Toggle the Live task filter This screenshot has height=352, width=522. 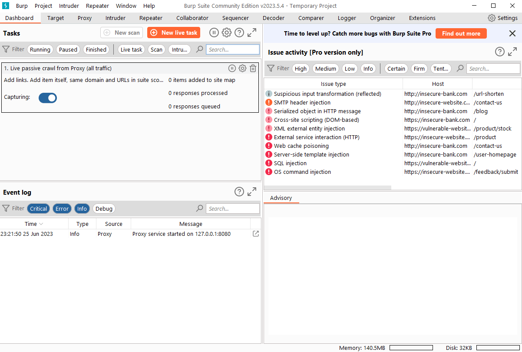pyautogui.click(x=132, y=49)
